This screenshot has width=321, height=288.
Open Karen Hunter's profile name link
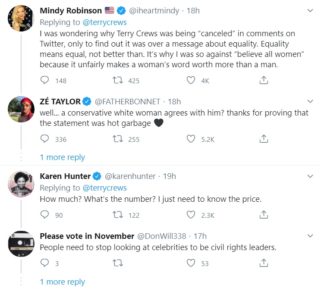[65, 176]
